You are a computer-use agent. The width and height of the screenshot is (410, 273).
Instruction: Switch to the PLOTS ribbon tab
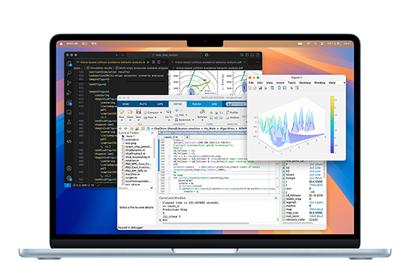[143, 104]
